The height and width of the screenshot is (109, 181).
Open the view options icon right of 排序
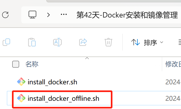179,42
